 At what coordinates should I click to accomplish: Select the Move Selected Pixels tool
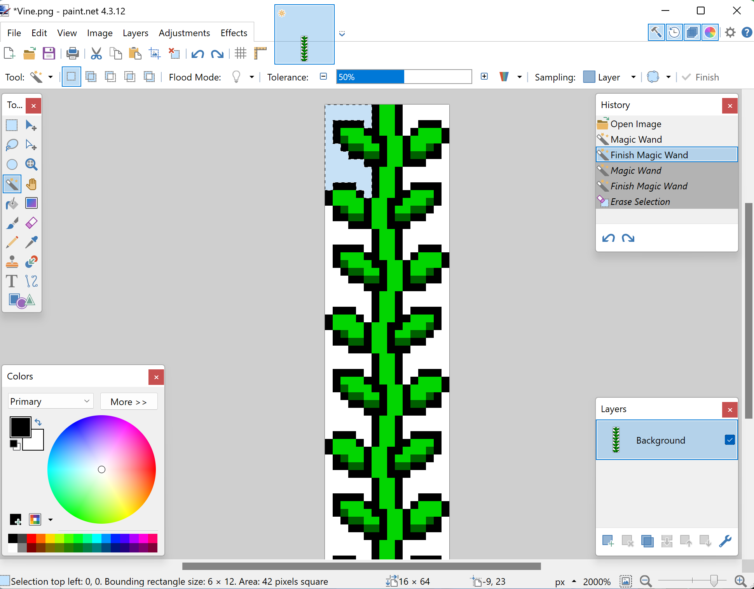[31, 125]
